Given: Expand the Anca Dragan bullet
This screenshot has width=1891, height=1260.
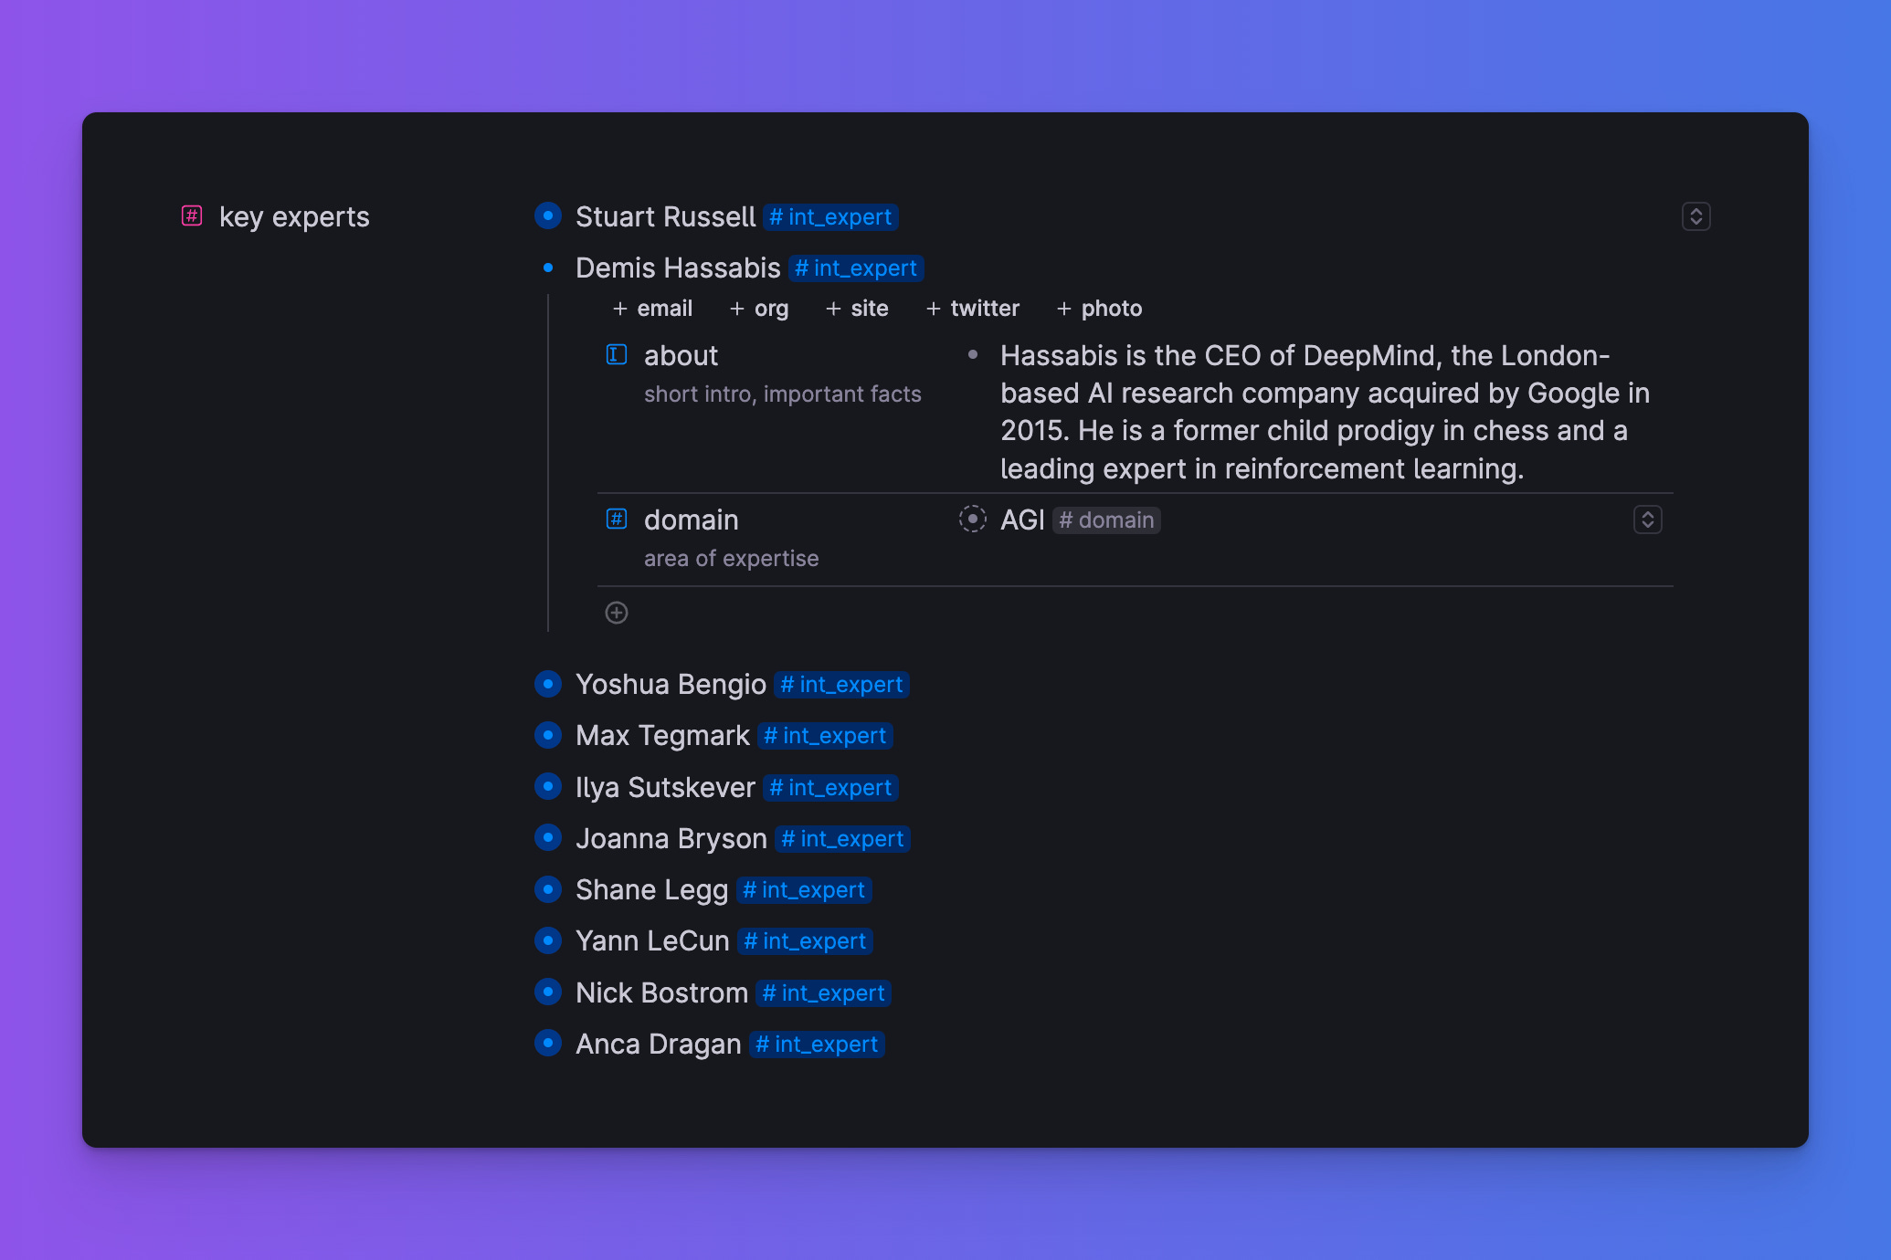Looking at the screenshot, I should click(548, 1043).
